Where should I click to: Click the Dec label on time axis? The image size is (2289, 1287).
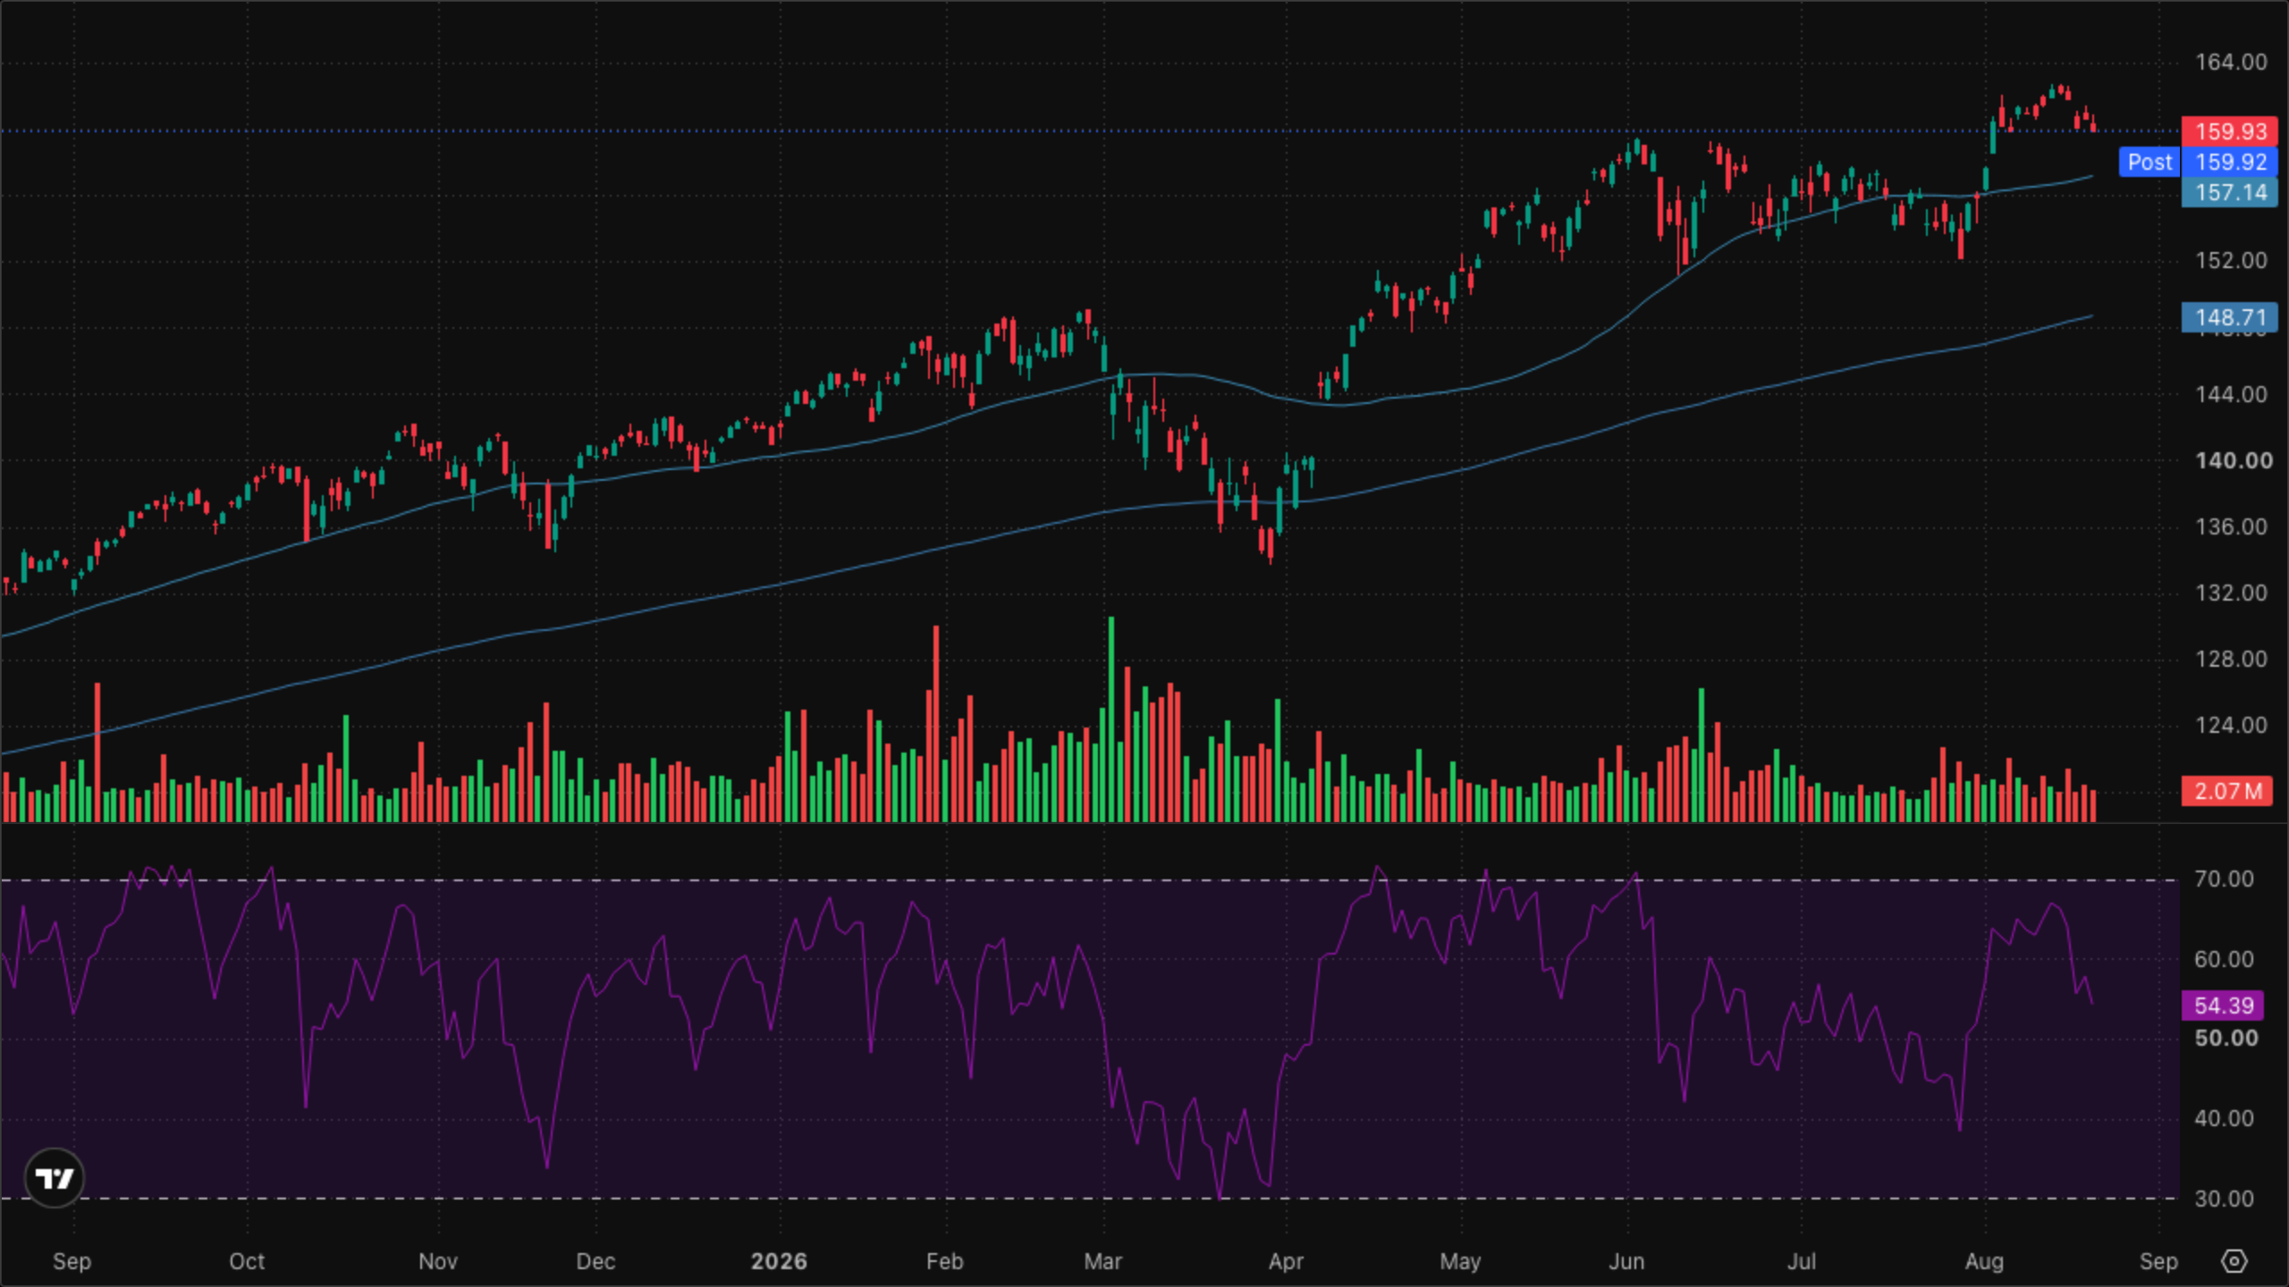click(595, 1261)
